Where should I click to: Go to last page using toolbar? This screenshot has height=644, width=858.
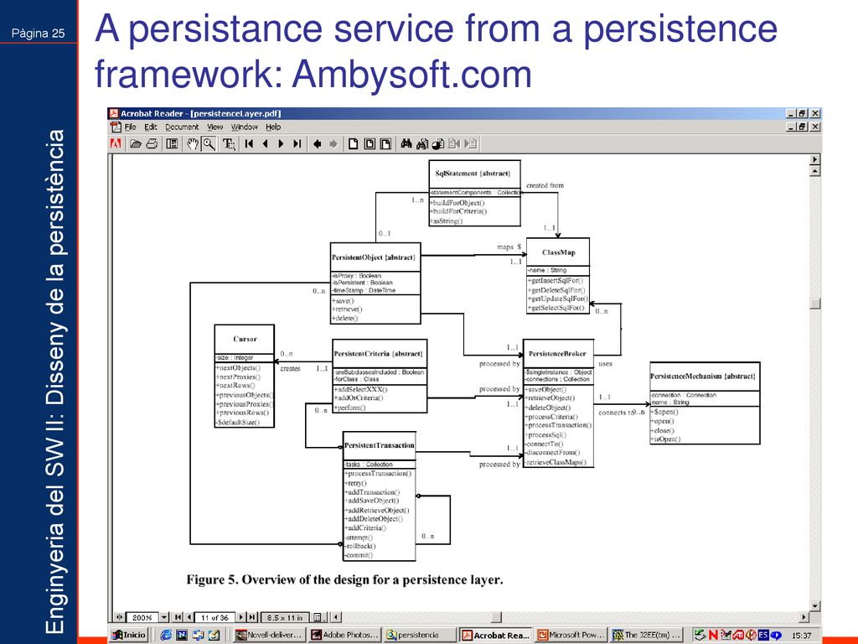(x=297, y=144)
